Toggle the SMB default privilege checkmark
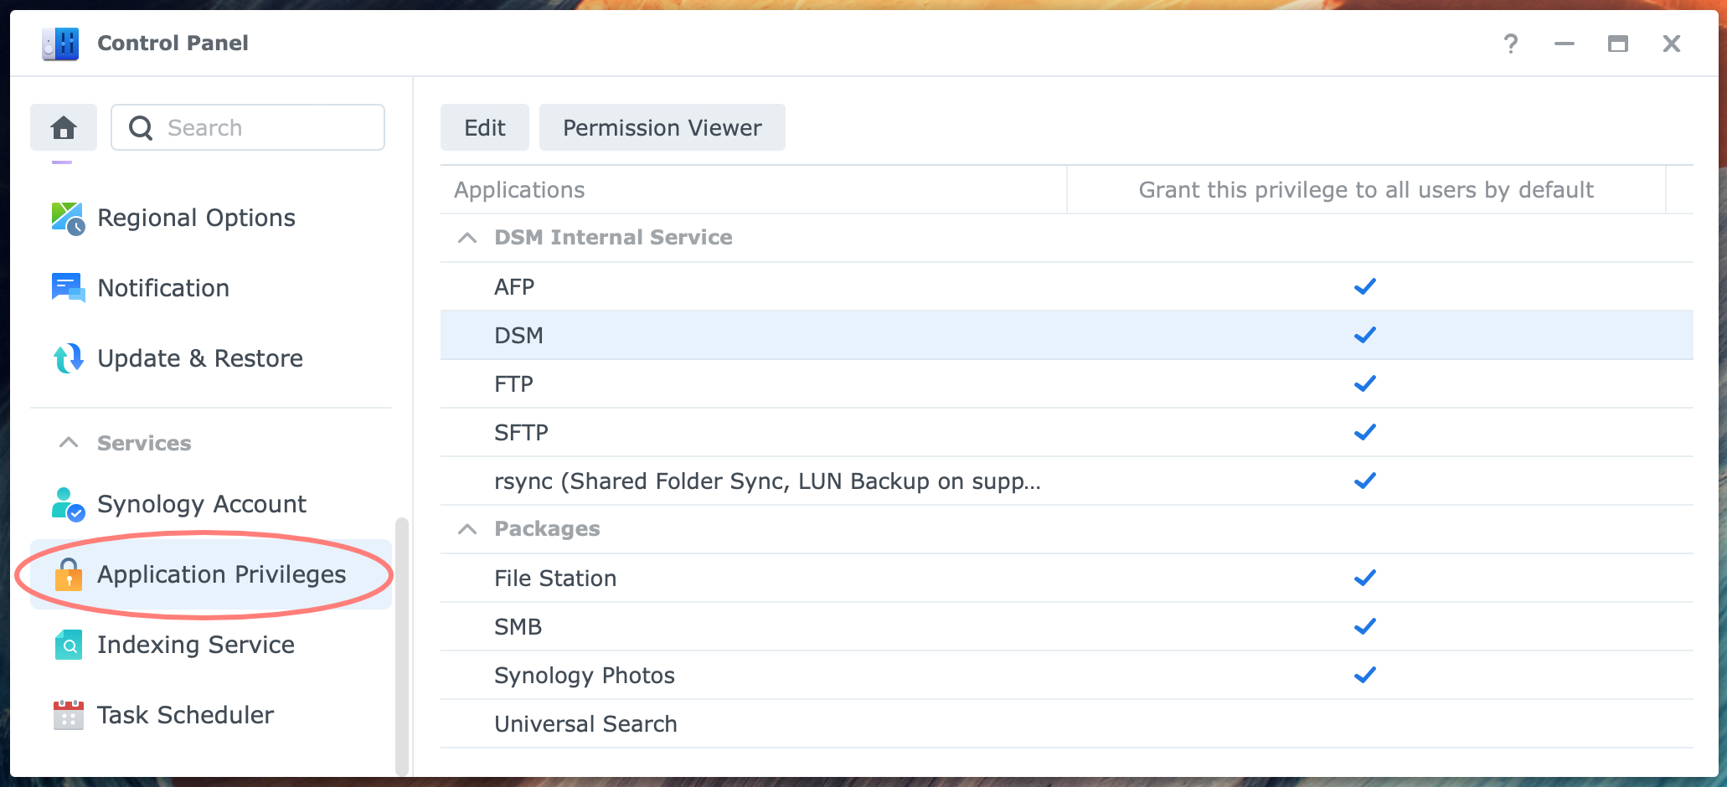Image resolution: width=1727 pixels, height=787 pixels. [1365, 626]
